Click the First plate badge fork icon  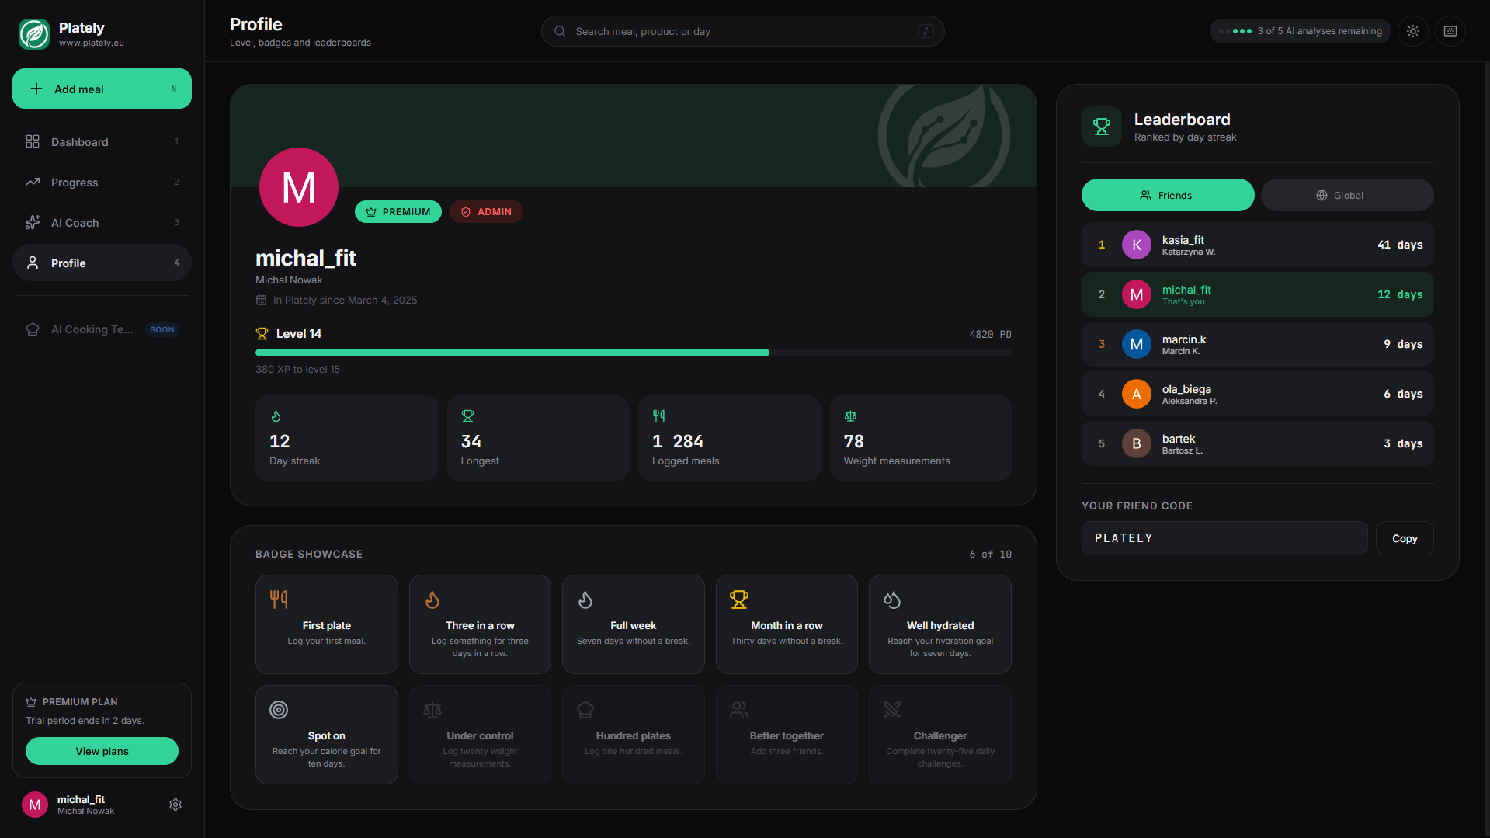click(x=279, y=599)
